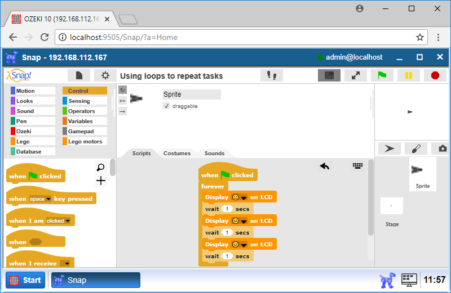Toggle the small stage size button

tap(329, 75)
